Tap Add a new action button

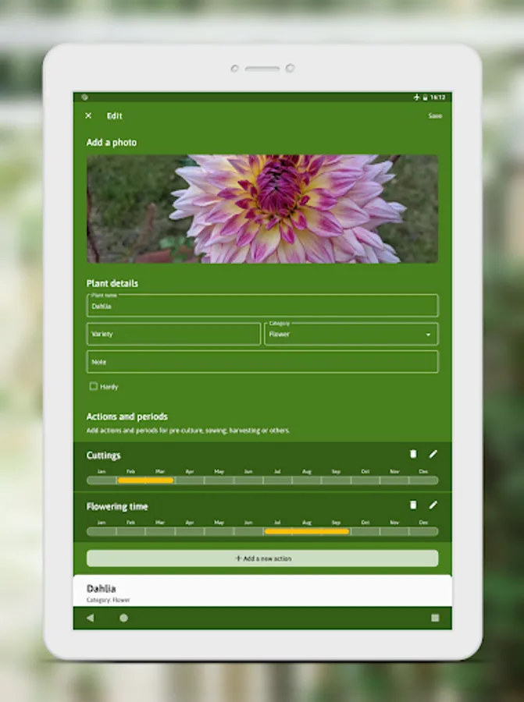pos(262,558)
